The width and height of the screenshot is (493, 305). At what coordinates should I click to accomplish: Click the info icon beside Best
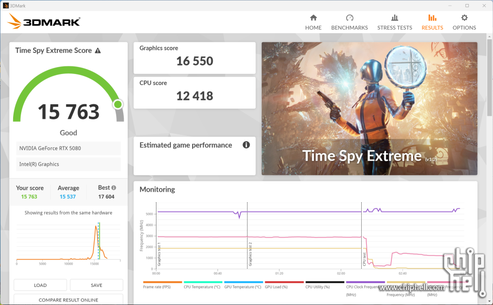tap(114, 188)
